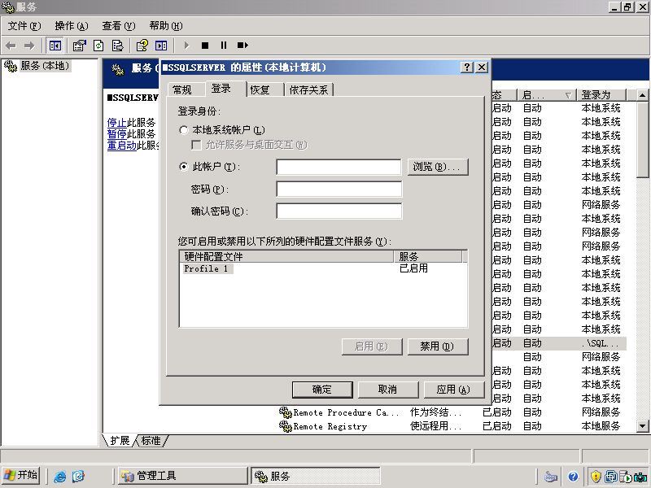This screenshot has width=651, height=488.
Task: Click the Help toolbar icon
Action: (142, 46)
